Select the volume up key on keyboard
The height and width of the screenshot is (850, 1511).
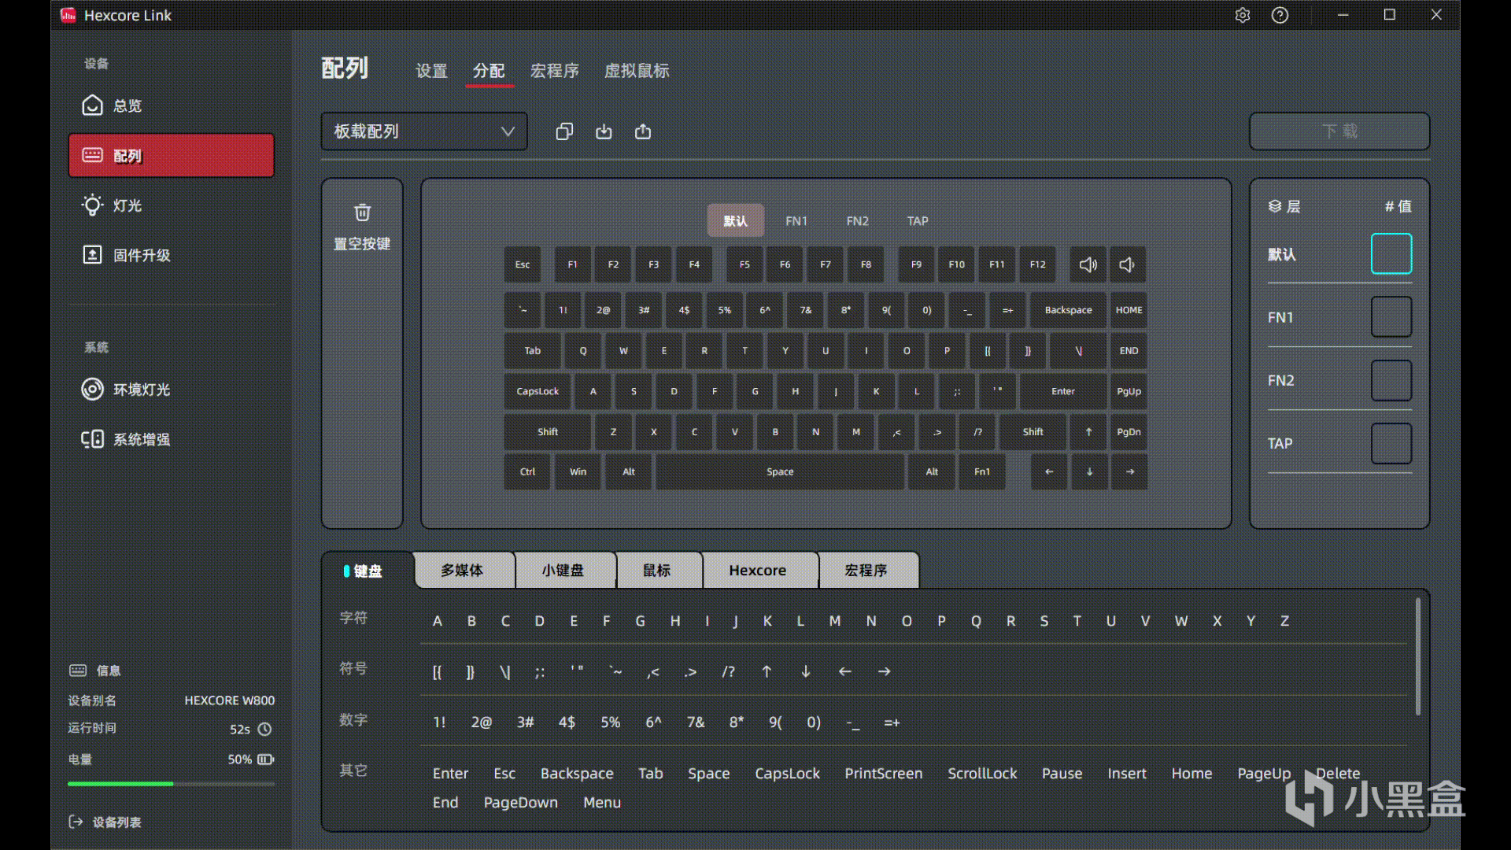pos(1088,264)
